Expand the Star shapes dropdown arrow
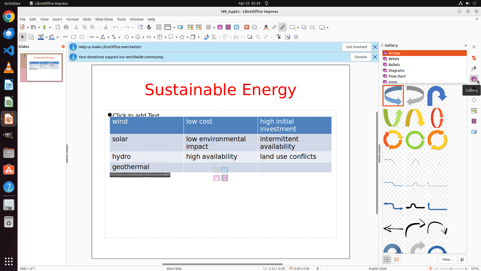 point(187,37)
